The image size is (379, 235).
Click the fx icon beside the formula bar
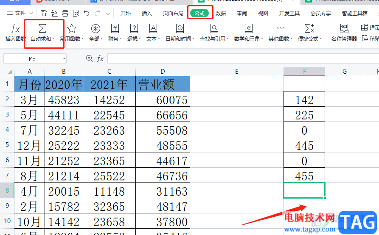100,58
